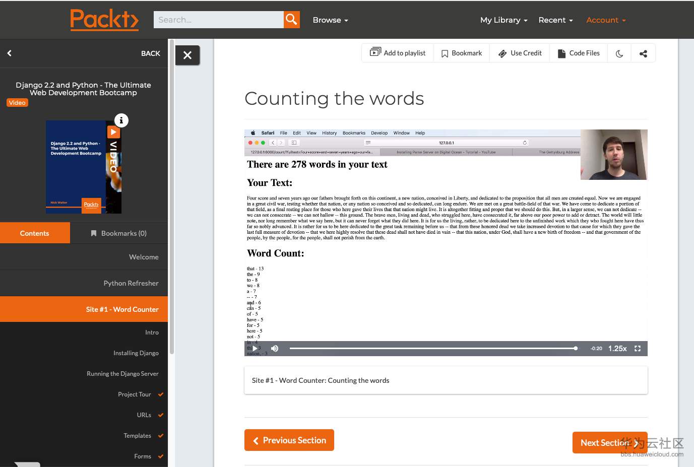694x467 pixels.
Task: Switch to the Bookmarks (0) tab
Action: tap(119, 233)
